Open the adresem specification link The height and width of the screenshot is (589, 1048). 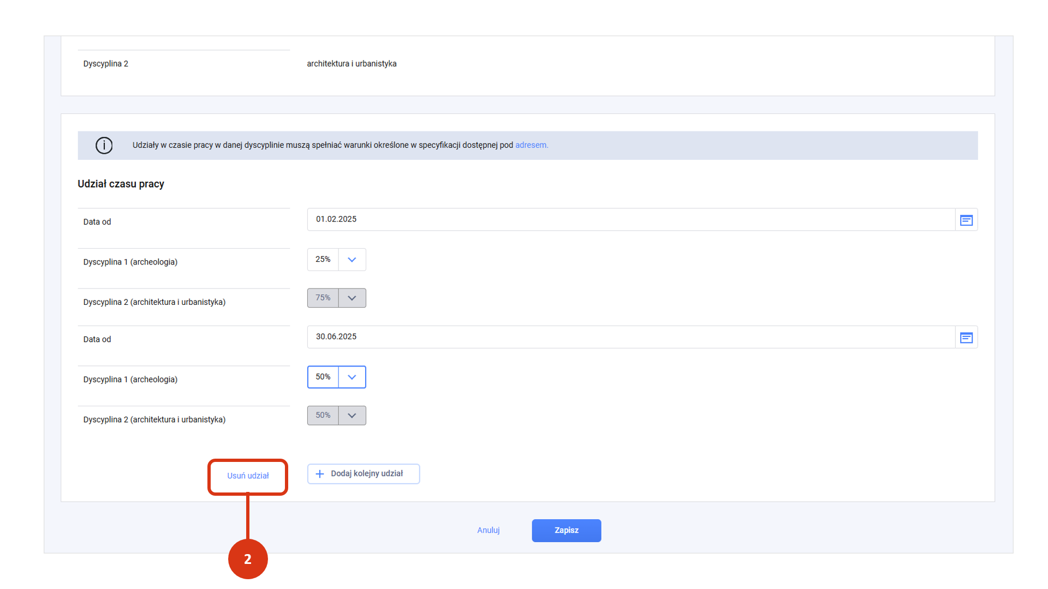pos(532,145)
